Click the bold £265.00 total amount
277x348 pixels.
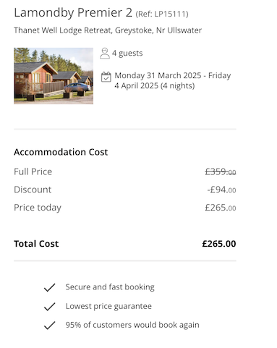point(219,244)
